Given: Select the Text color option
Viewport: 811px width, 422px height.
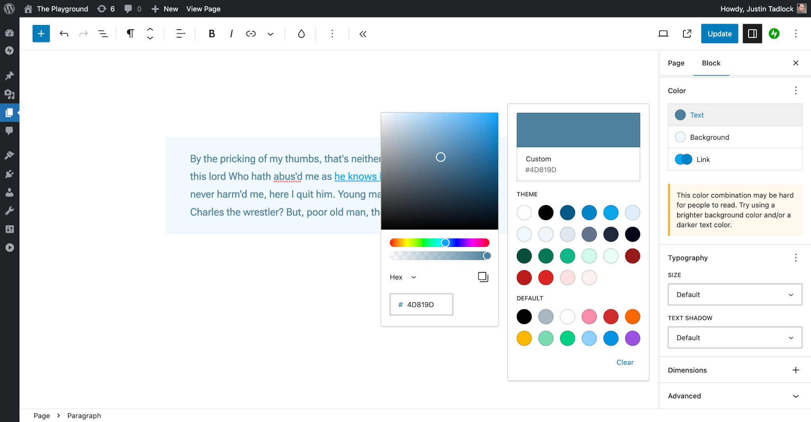Looking at the screenshot, I should [696, 115].
